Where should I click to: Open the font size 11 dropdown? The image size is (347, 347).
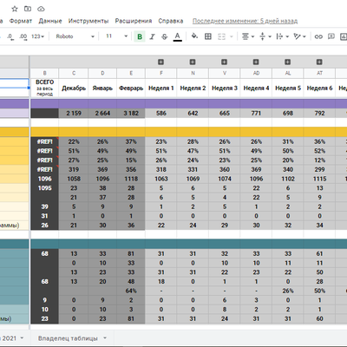tap(117, 36)
